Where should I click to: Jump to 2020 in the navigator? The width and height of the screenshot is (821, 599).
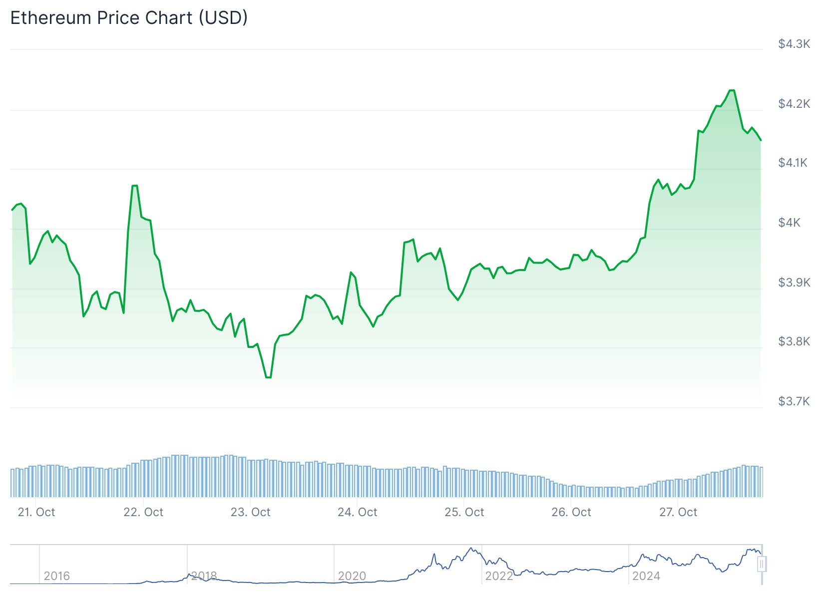(x=352, y=576)
